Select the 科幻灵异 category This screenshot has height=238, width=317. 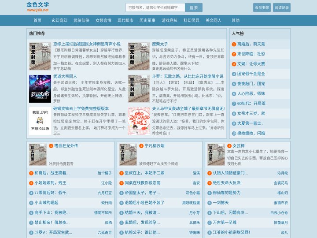(192, 20)
